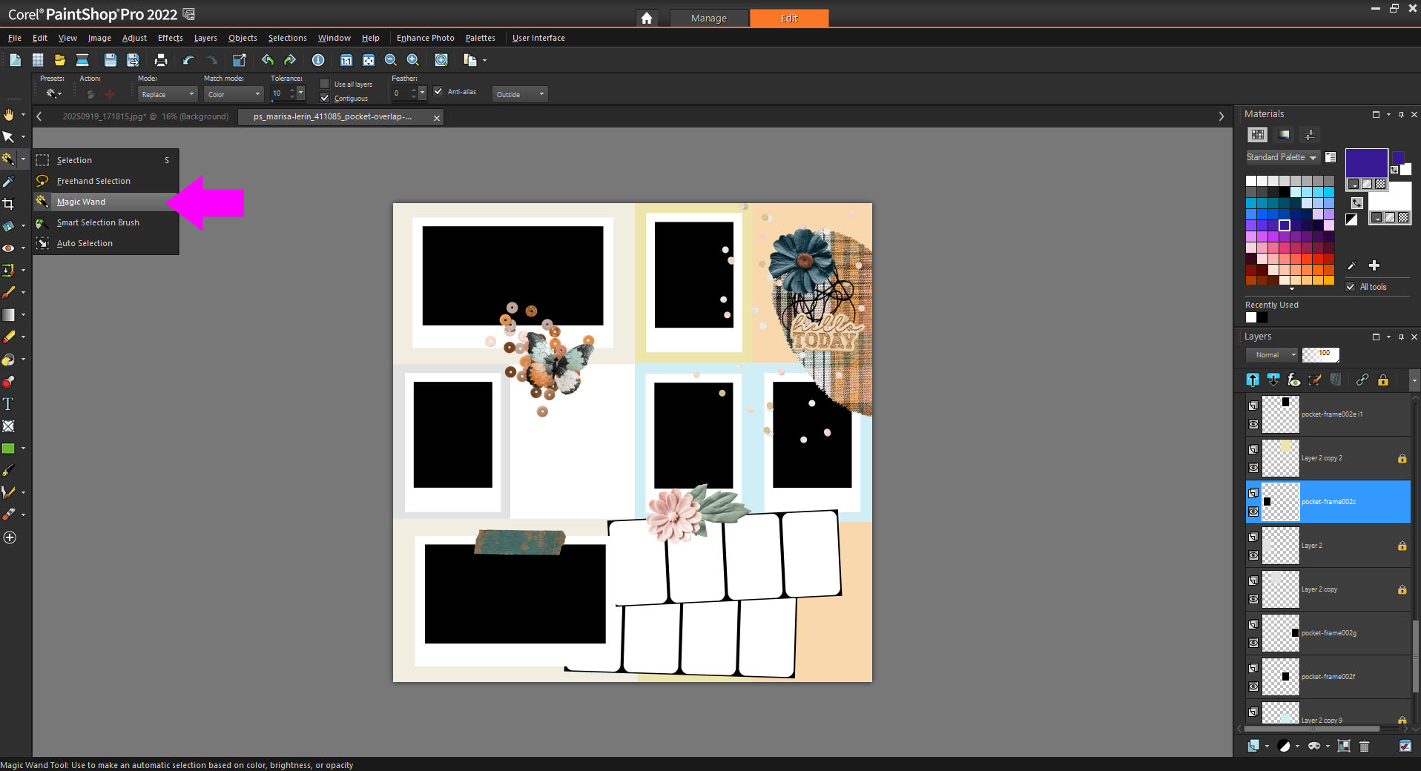Viewport: 1421px width, 771px height.
Task: Choose Smart Selection Brush from the flyout
Action: pyautogui.click(x=98, y=222)
